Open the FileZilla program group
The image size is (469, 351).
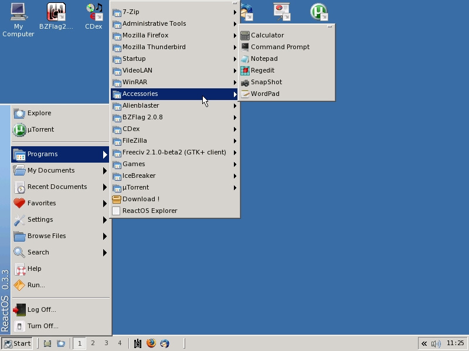pos(175,140)
